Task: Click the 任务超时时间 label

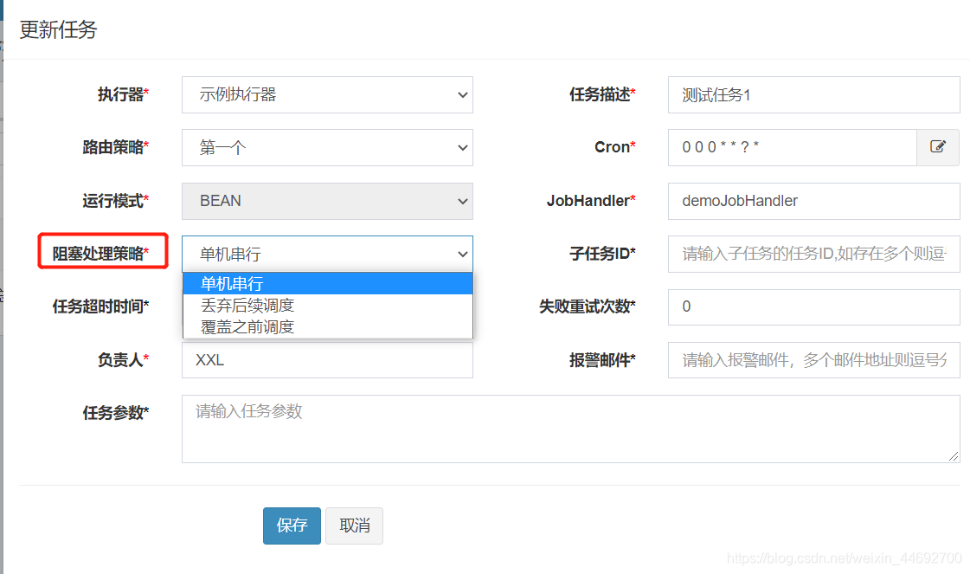Action: point(100,306)
